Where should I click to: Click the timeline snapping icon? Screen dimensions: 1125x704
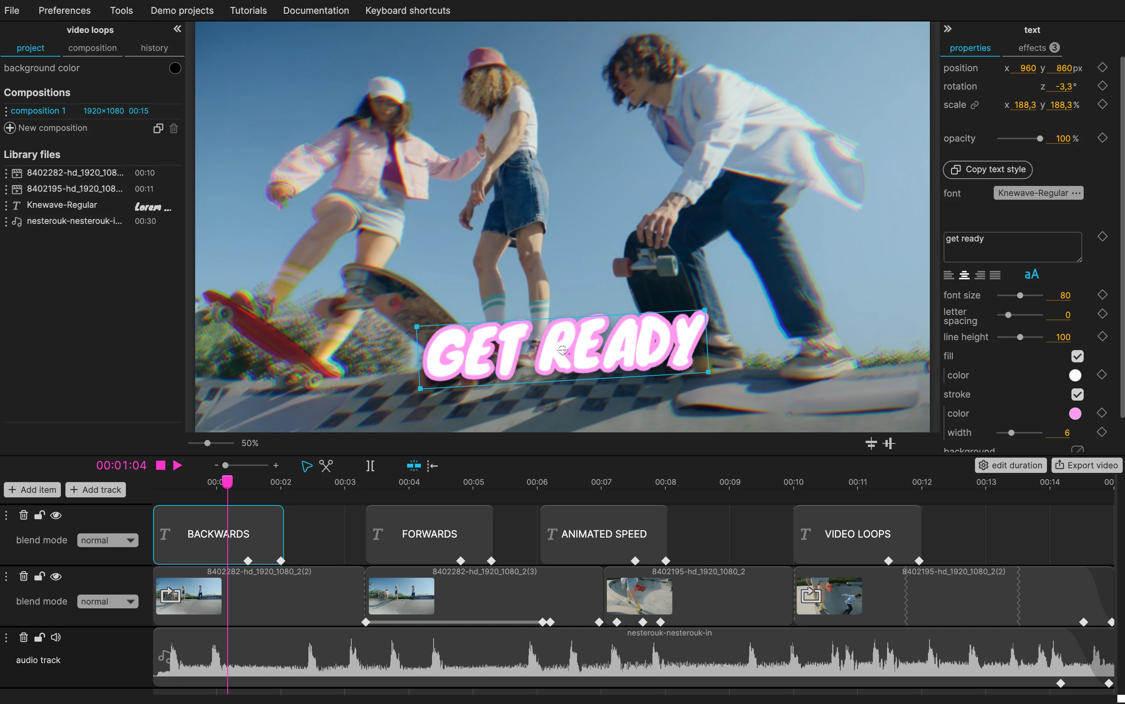click(414, 466)
